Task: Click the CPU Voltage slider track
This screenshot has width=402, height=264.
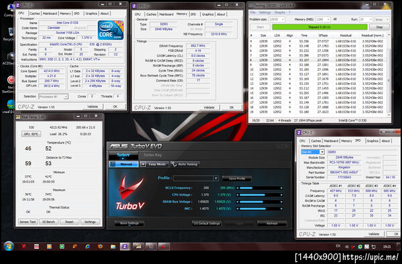Action: tap(259, 195)
